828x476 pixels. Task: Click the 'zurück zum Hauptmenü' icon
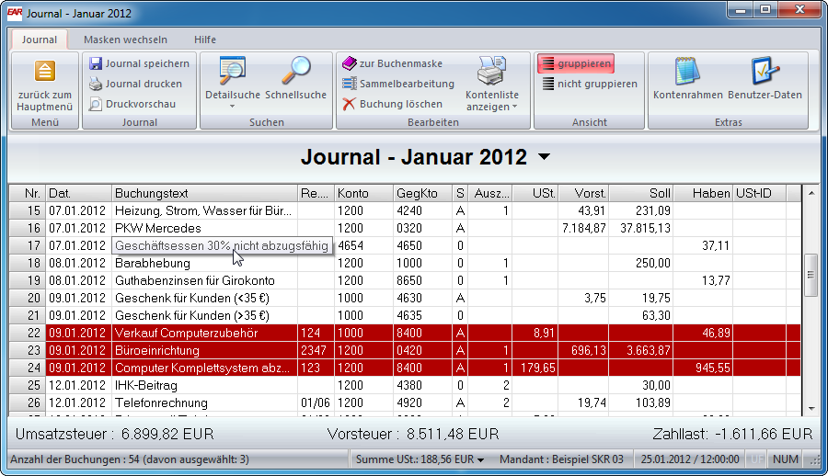[44, 72]
